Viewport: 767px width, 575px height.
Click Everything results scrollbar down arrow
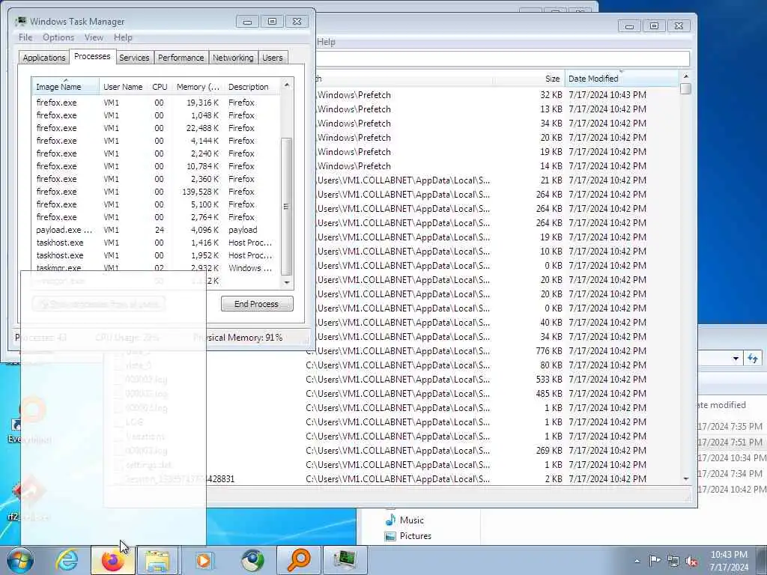(686, 478)
